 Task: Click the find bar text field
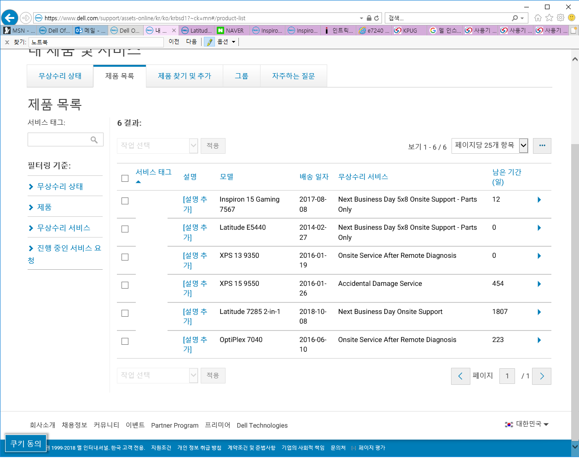point(96,42)
